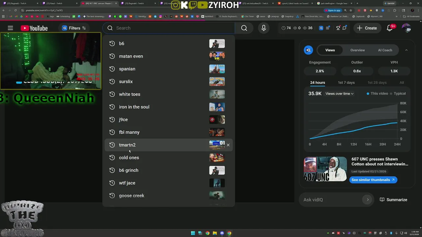Select the 24 hours range tab
This screenshot has width=422, height=237.
tap(317, 83)
